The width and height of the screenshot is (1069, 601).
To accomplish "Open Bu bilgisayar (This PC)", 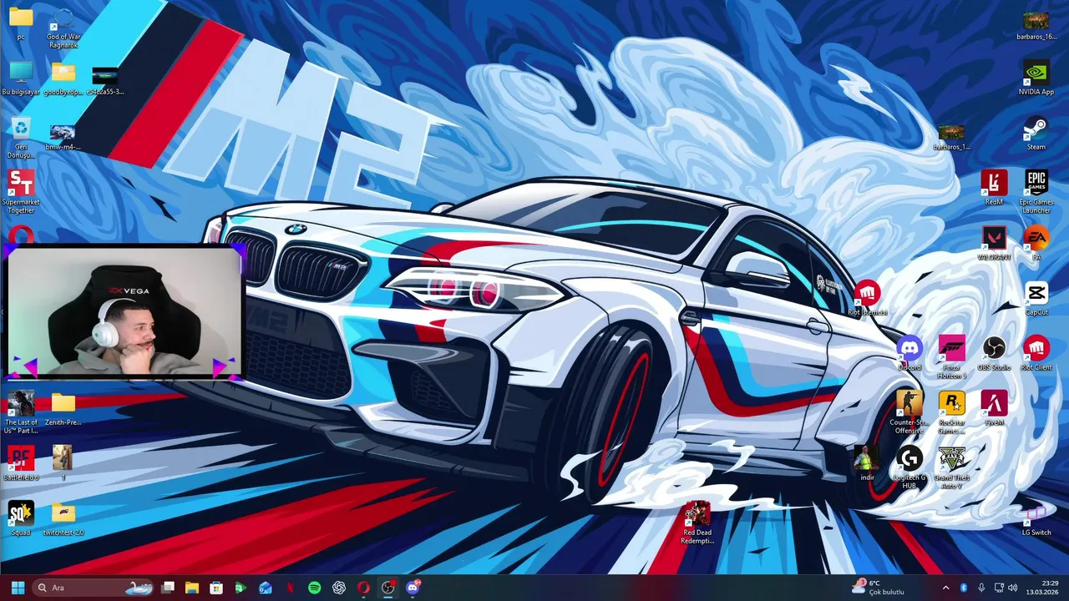I will [x=21, y=78].
